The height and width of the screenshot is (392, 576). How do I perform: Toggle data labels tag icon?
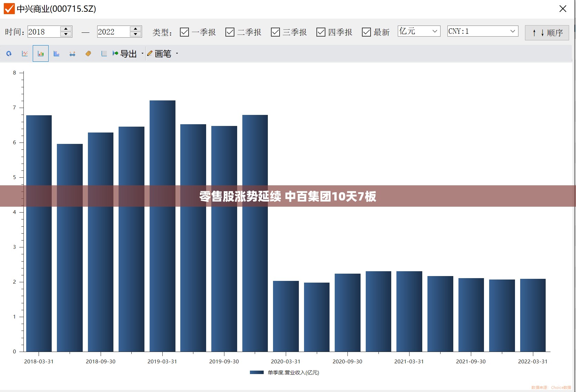point(88,53)
